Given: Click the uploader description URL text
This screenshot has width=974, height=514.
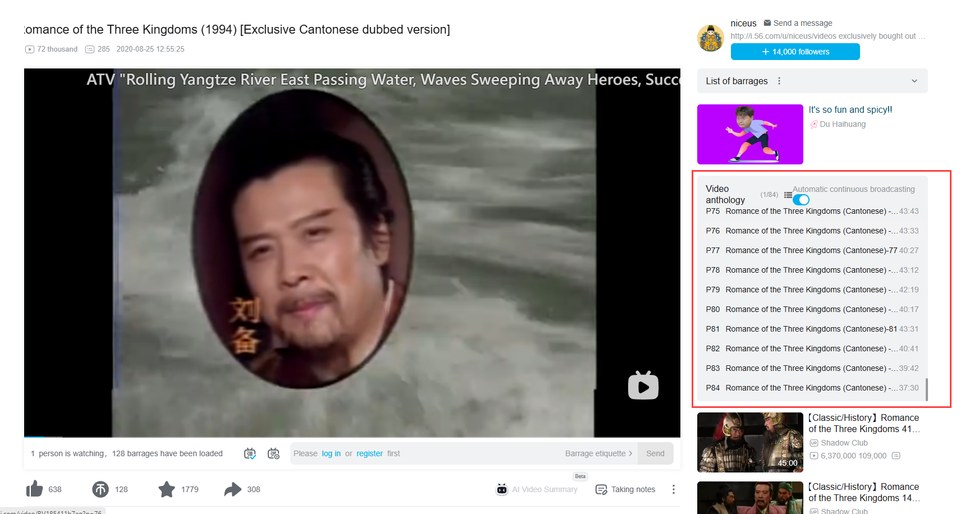Looking at the screenshot, I should [x=827, y=36].
